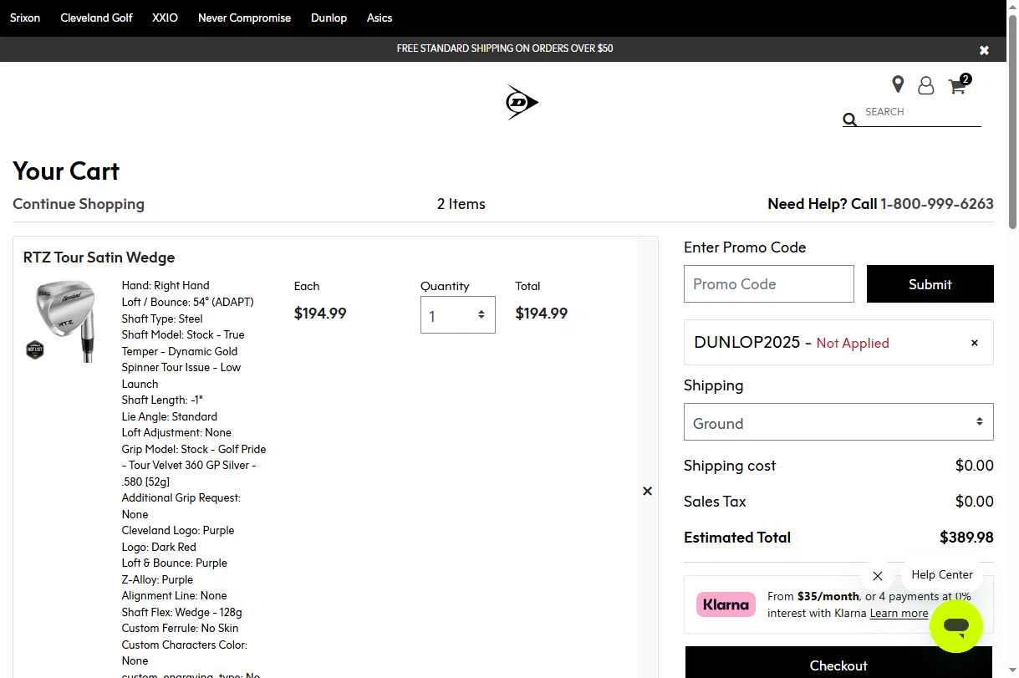The width and height of the screenshot is (1019, 678).
Task: Switch to the Cleveland Golf brand site
Action: 96,18
